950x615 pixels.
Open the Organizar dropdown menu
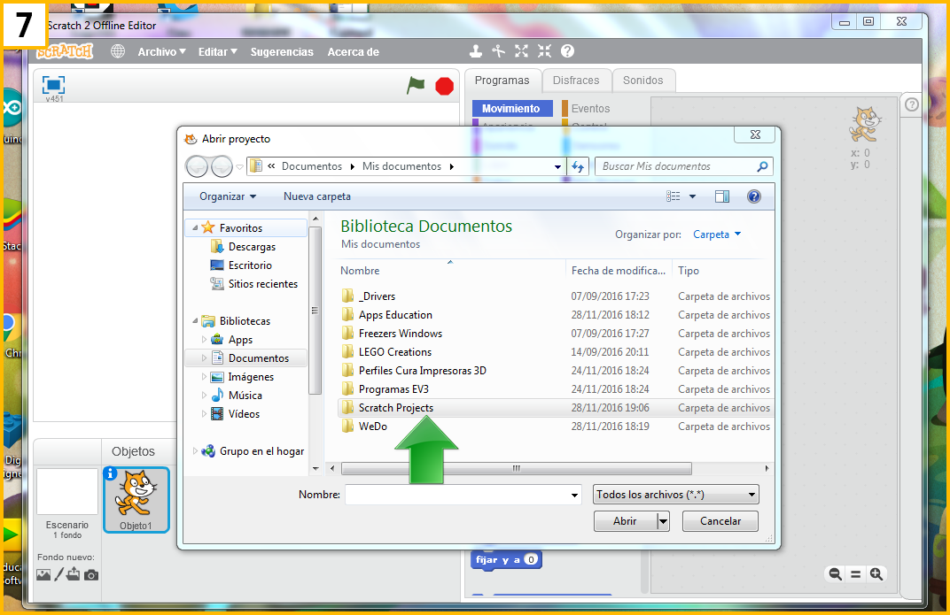pos(228,196)
